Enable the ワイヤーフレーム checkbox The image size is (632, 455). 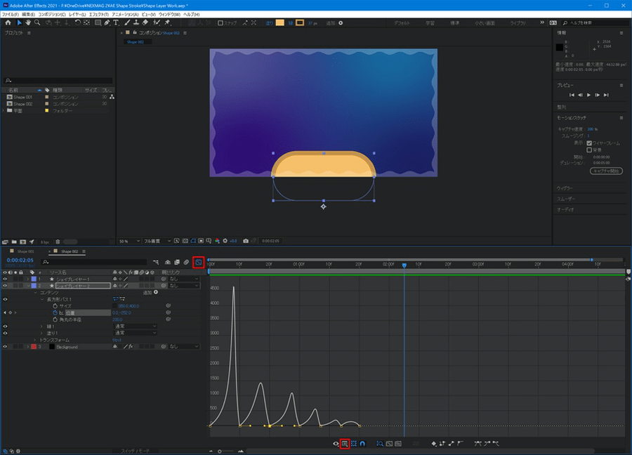(x=589, y=143)
